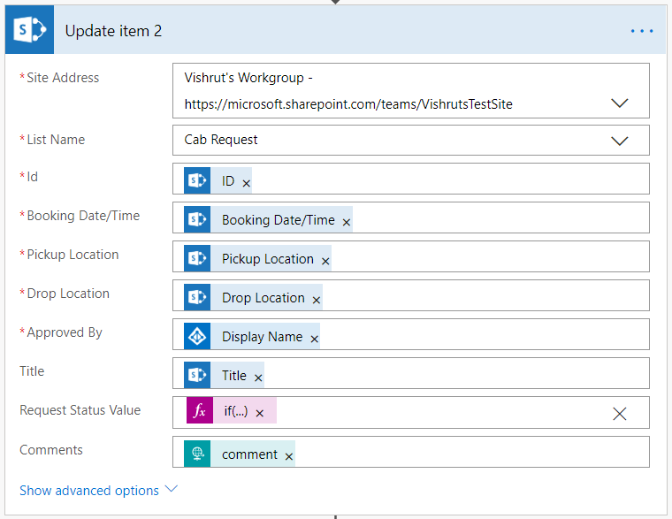Click the Comments field label
Screen dimensions: 672x519
click(x=51, y=449)
